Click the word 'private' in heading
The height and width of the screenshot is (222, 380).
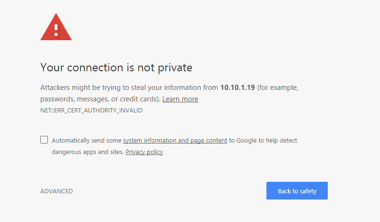(174, 67)
